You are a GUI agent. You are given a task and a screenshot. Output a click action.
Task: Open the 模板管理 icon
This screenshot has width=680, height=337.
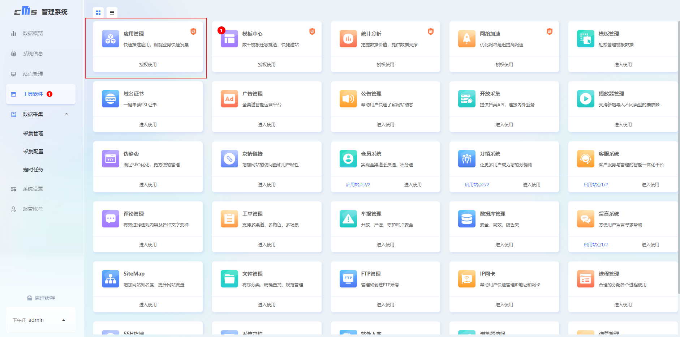pyautogui.click(x=586, y=39)
